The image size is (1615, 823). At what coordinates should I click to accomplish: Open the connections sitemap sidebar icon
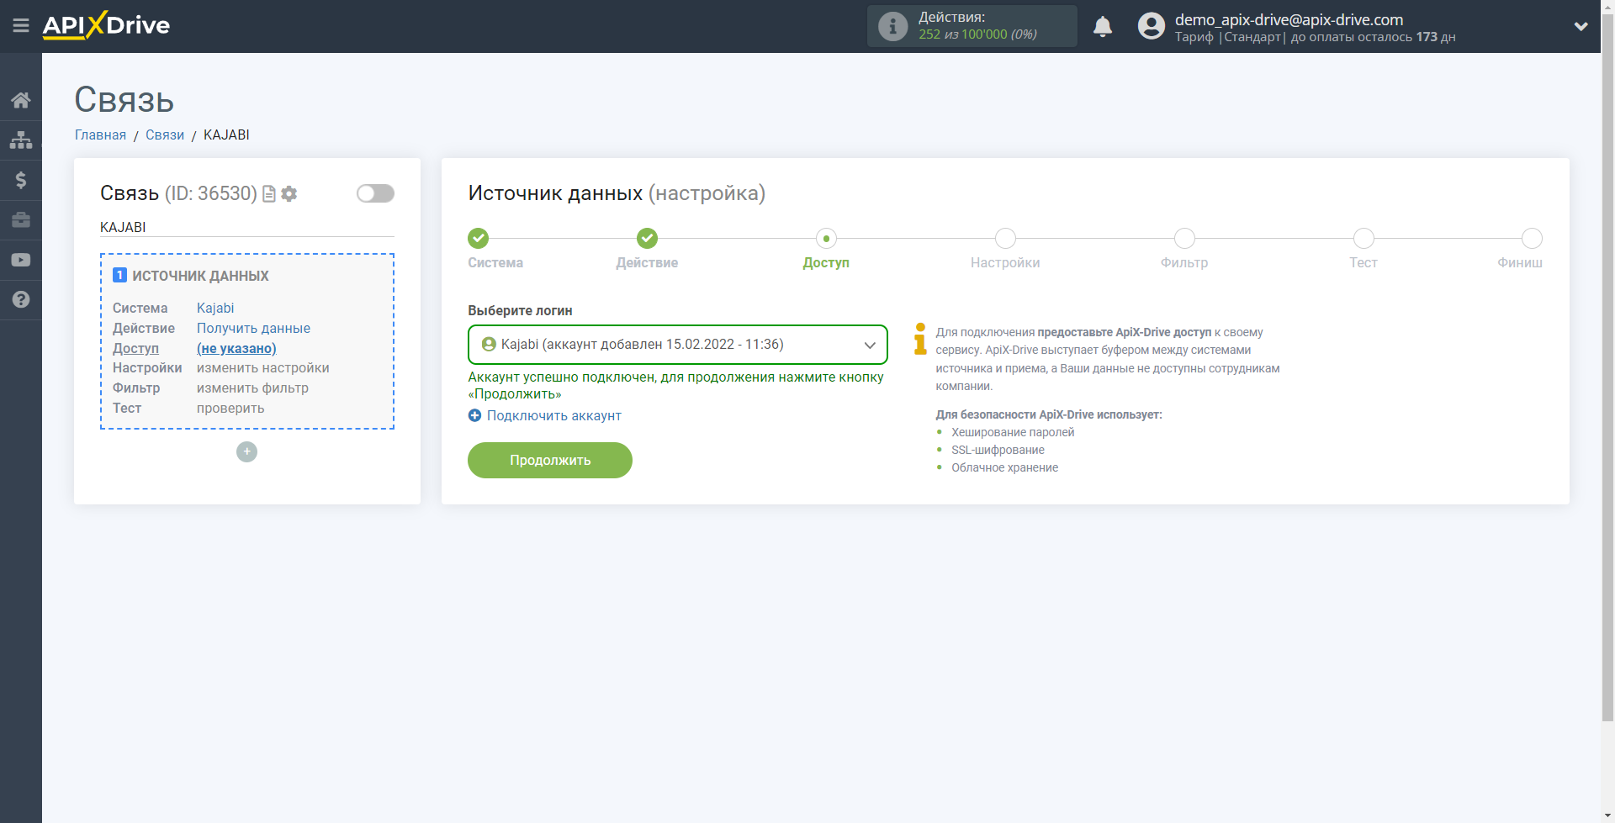(x=21, y=140)
